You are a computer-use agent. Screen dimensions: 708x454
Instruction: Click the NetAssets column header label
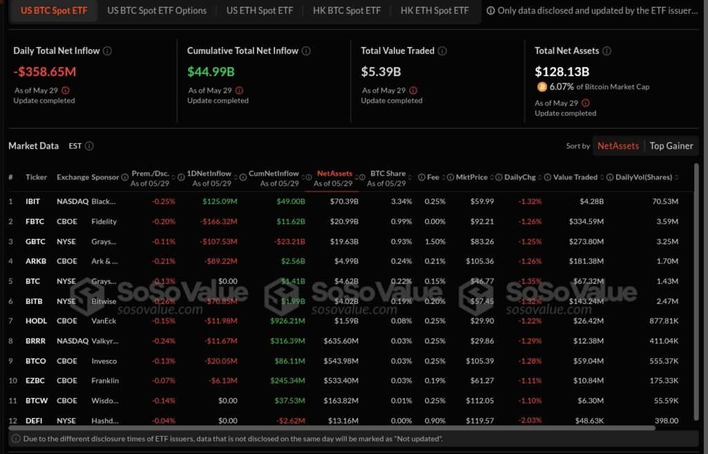(335, 174)
